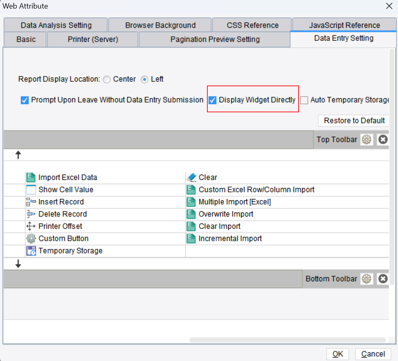Select the Delete Record label
Image resolution: width=398 pixels, height=361 pixels.
click(x=62, y=214)
